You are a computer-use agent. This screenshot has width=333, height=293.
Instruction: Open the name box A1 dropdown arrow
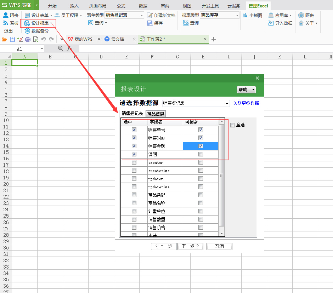click(42, 49)
